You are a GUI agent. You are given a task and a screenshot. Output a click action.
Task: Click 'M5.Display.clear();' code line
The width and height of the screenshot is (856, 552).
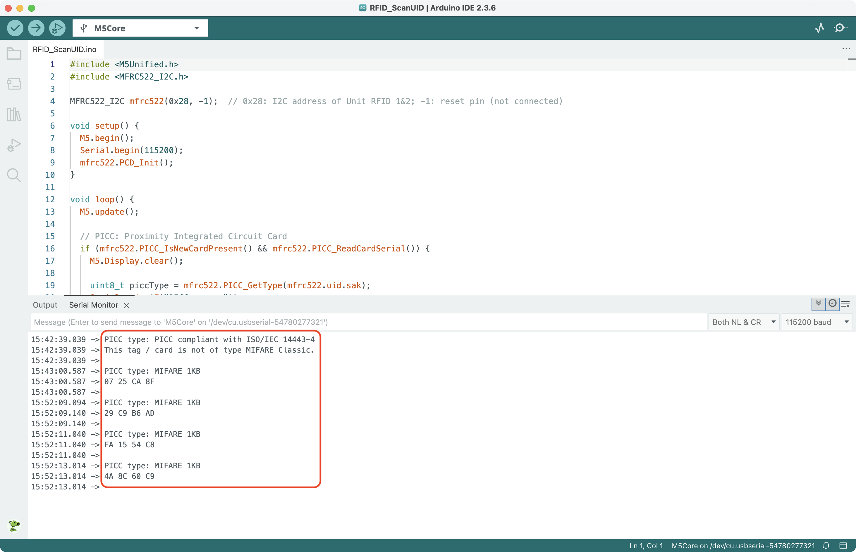click(x=136, y=261)
